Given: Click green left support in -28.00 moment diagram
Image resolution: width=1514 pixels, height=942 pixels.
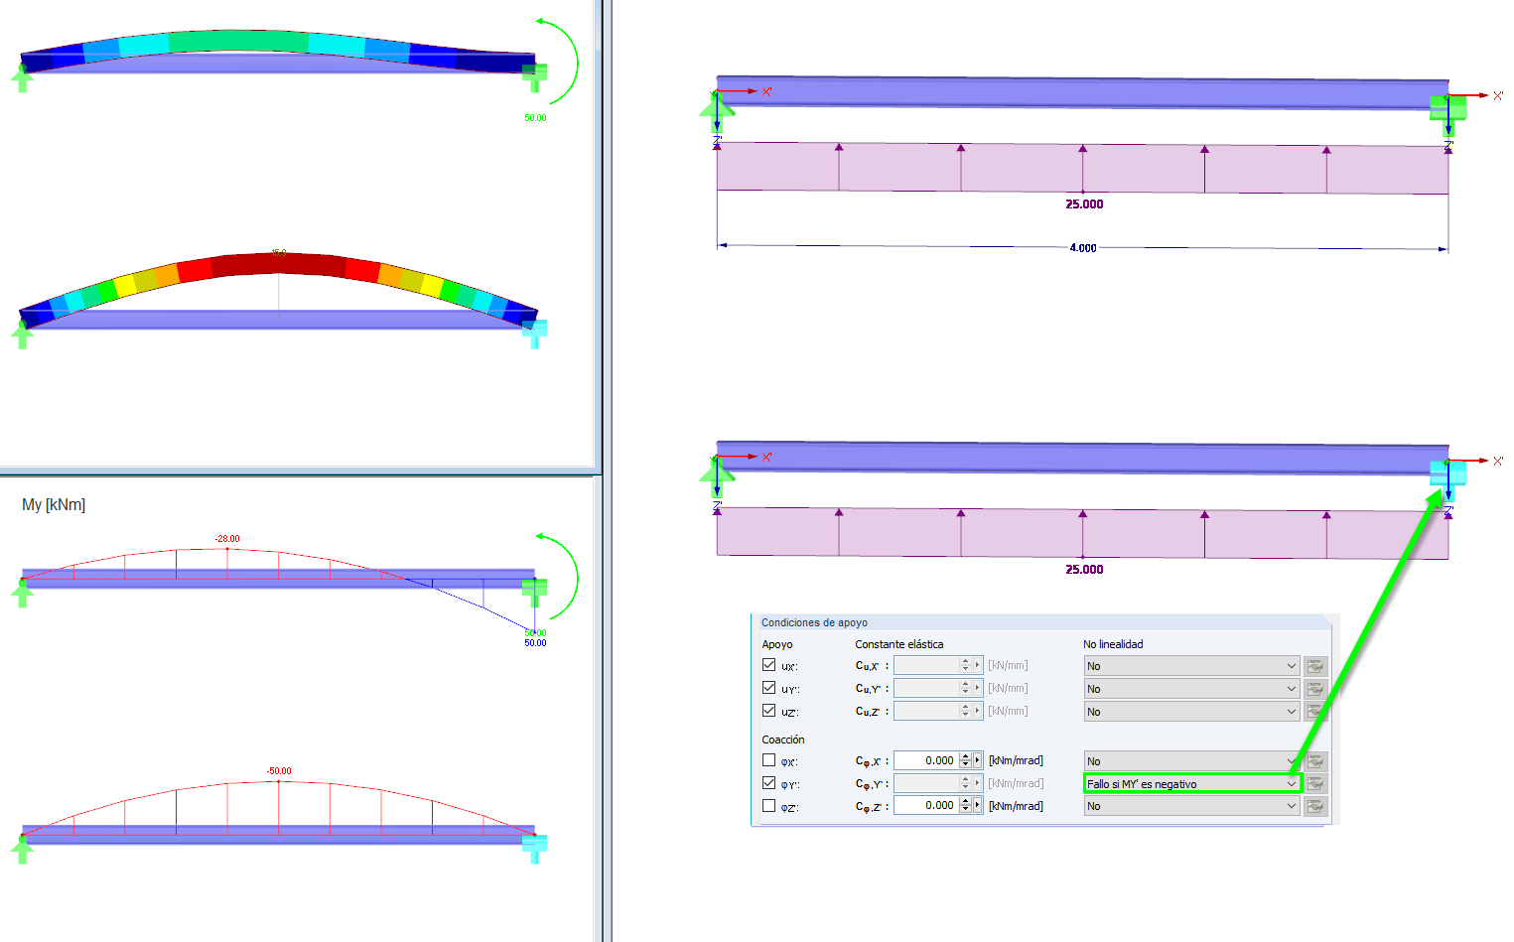Looking at the screenshot, I should click(22, 594).
